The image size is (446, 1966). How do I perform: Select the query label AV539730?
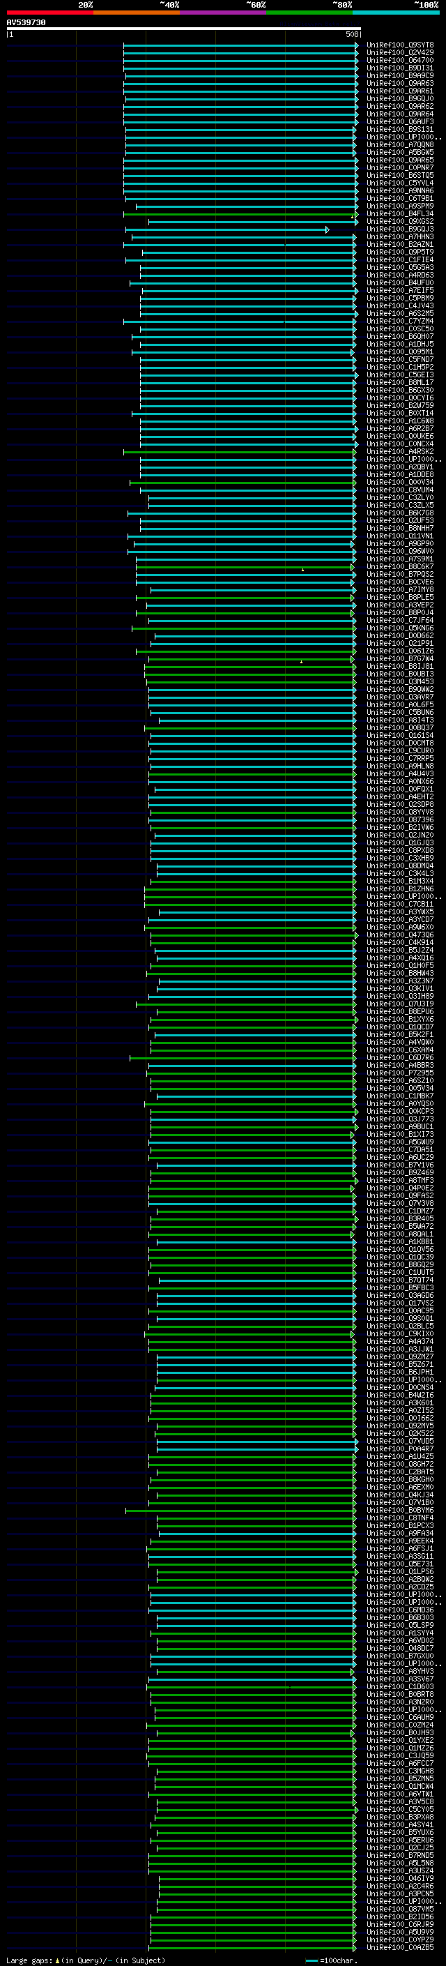pyautogui.click(x=26, y=23)
